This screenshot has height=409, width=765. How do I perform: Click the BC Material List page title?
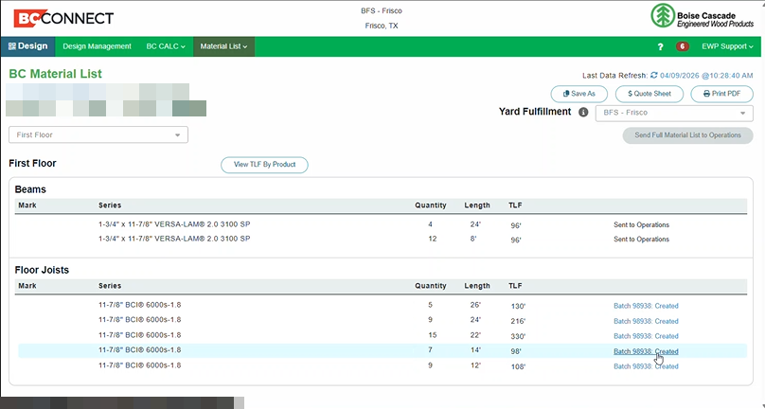coord(55,74)
